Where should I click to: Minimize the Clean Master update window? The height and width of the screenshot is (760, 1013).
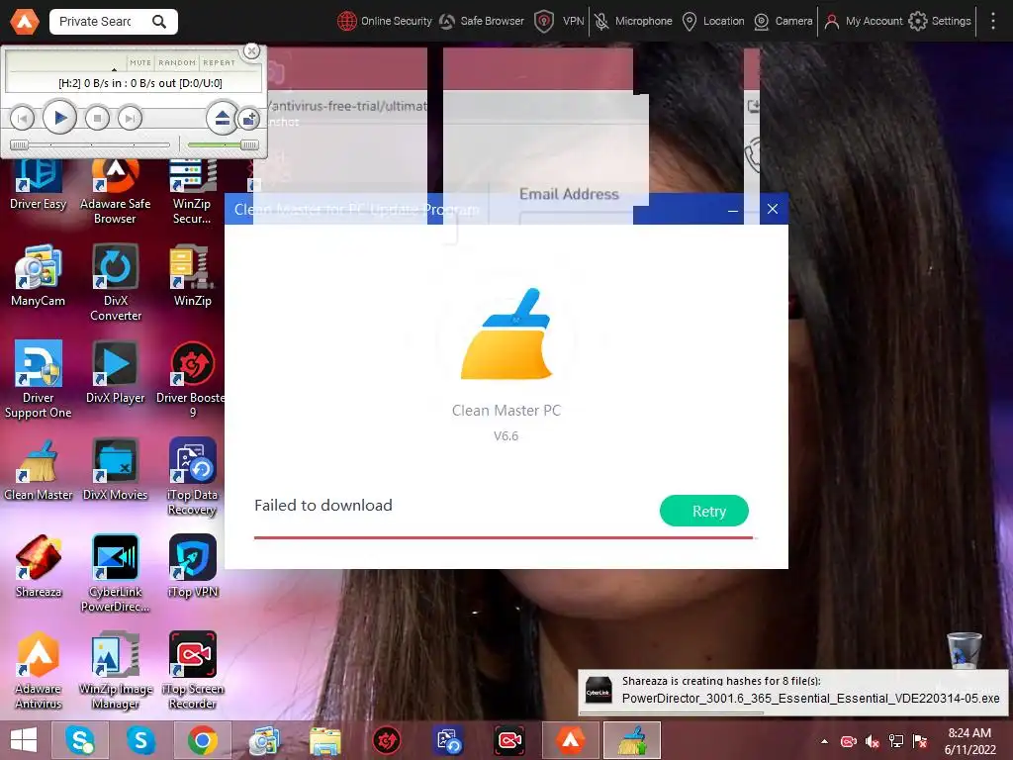(x=733, y=210)
